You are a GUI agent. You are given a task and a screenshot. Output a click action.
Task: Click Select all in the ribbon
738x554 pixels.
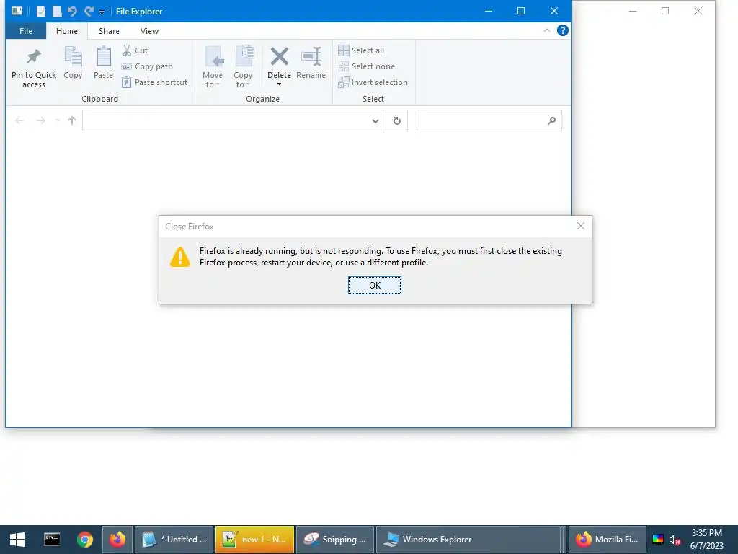[362, 50]
